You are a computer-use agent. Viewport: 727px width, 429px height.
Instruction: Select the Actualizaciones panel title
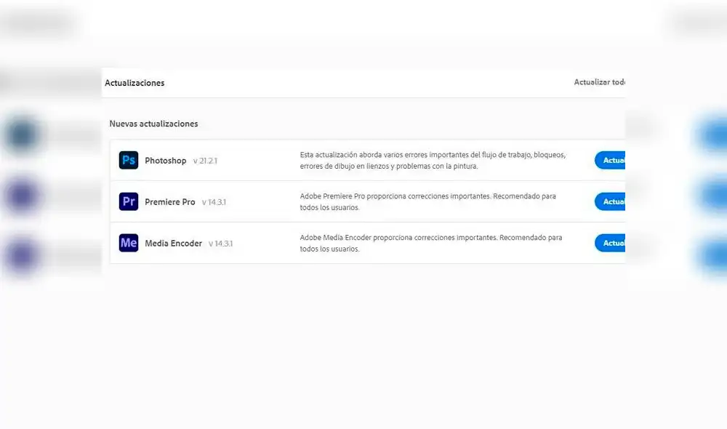tap(134, 83)
